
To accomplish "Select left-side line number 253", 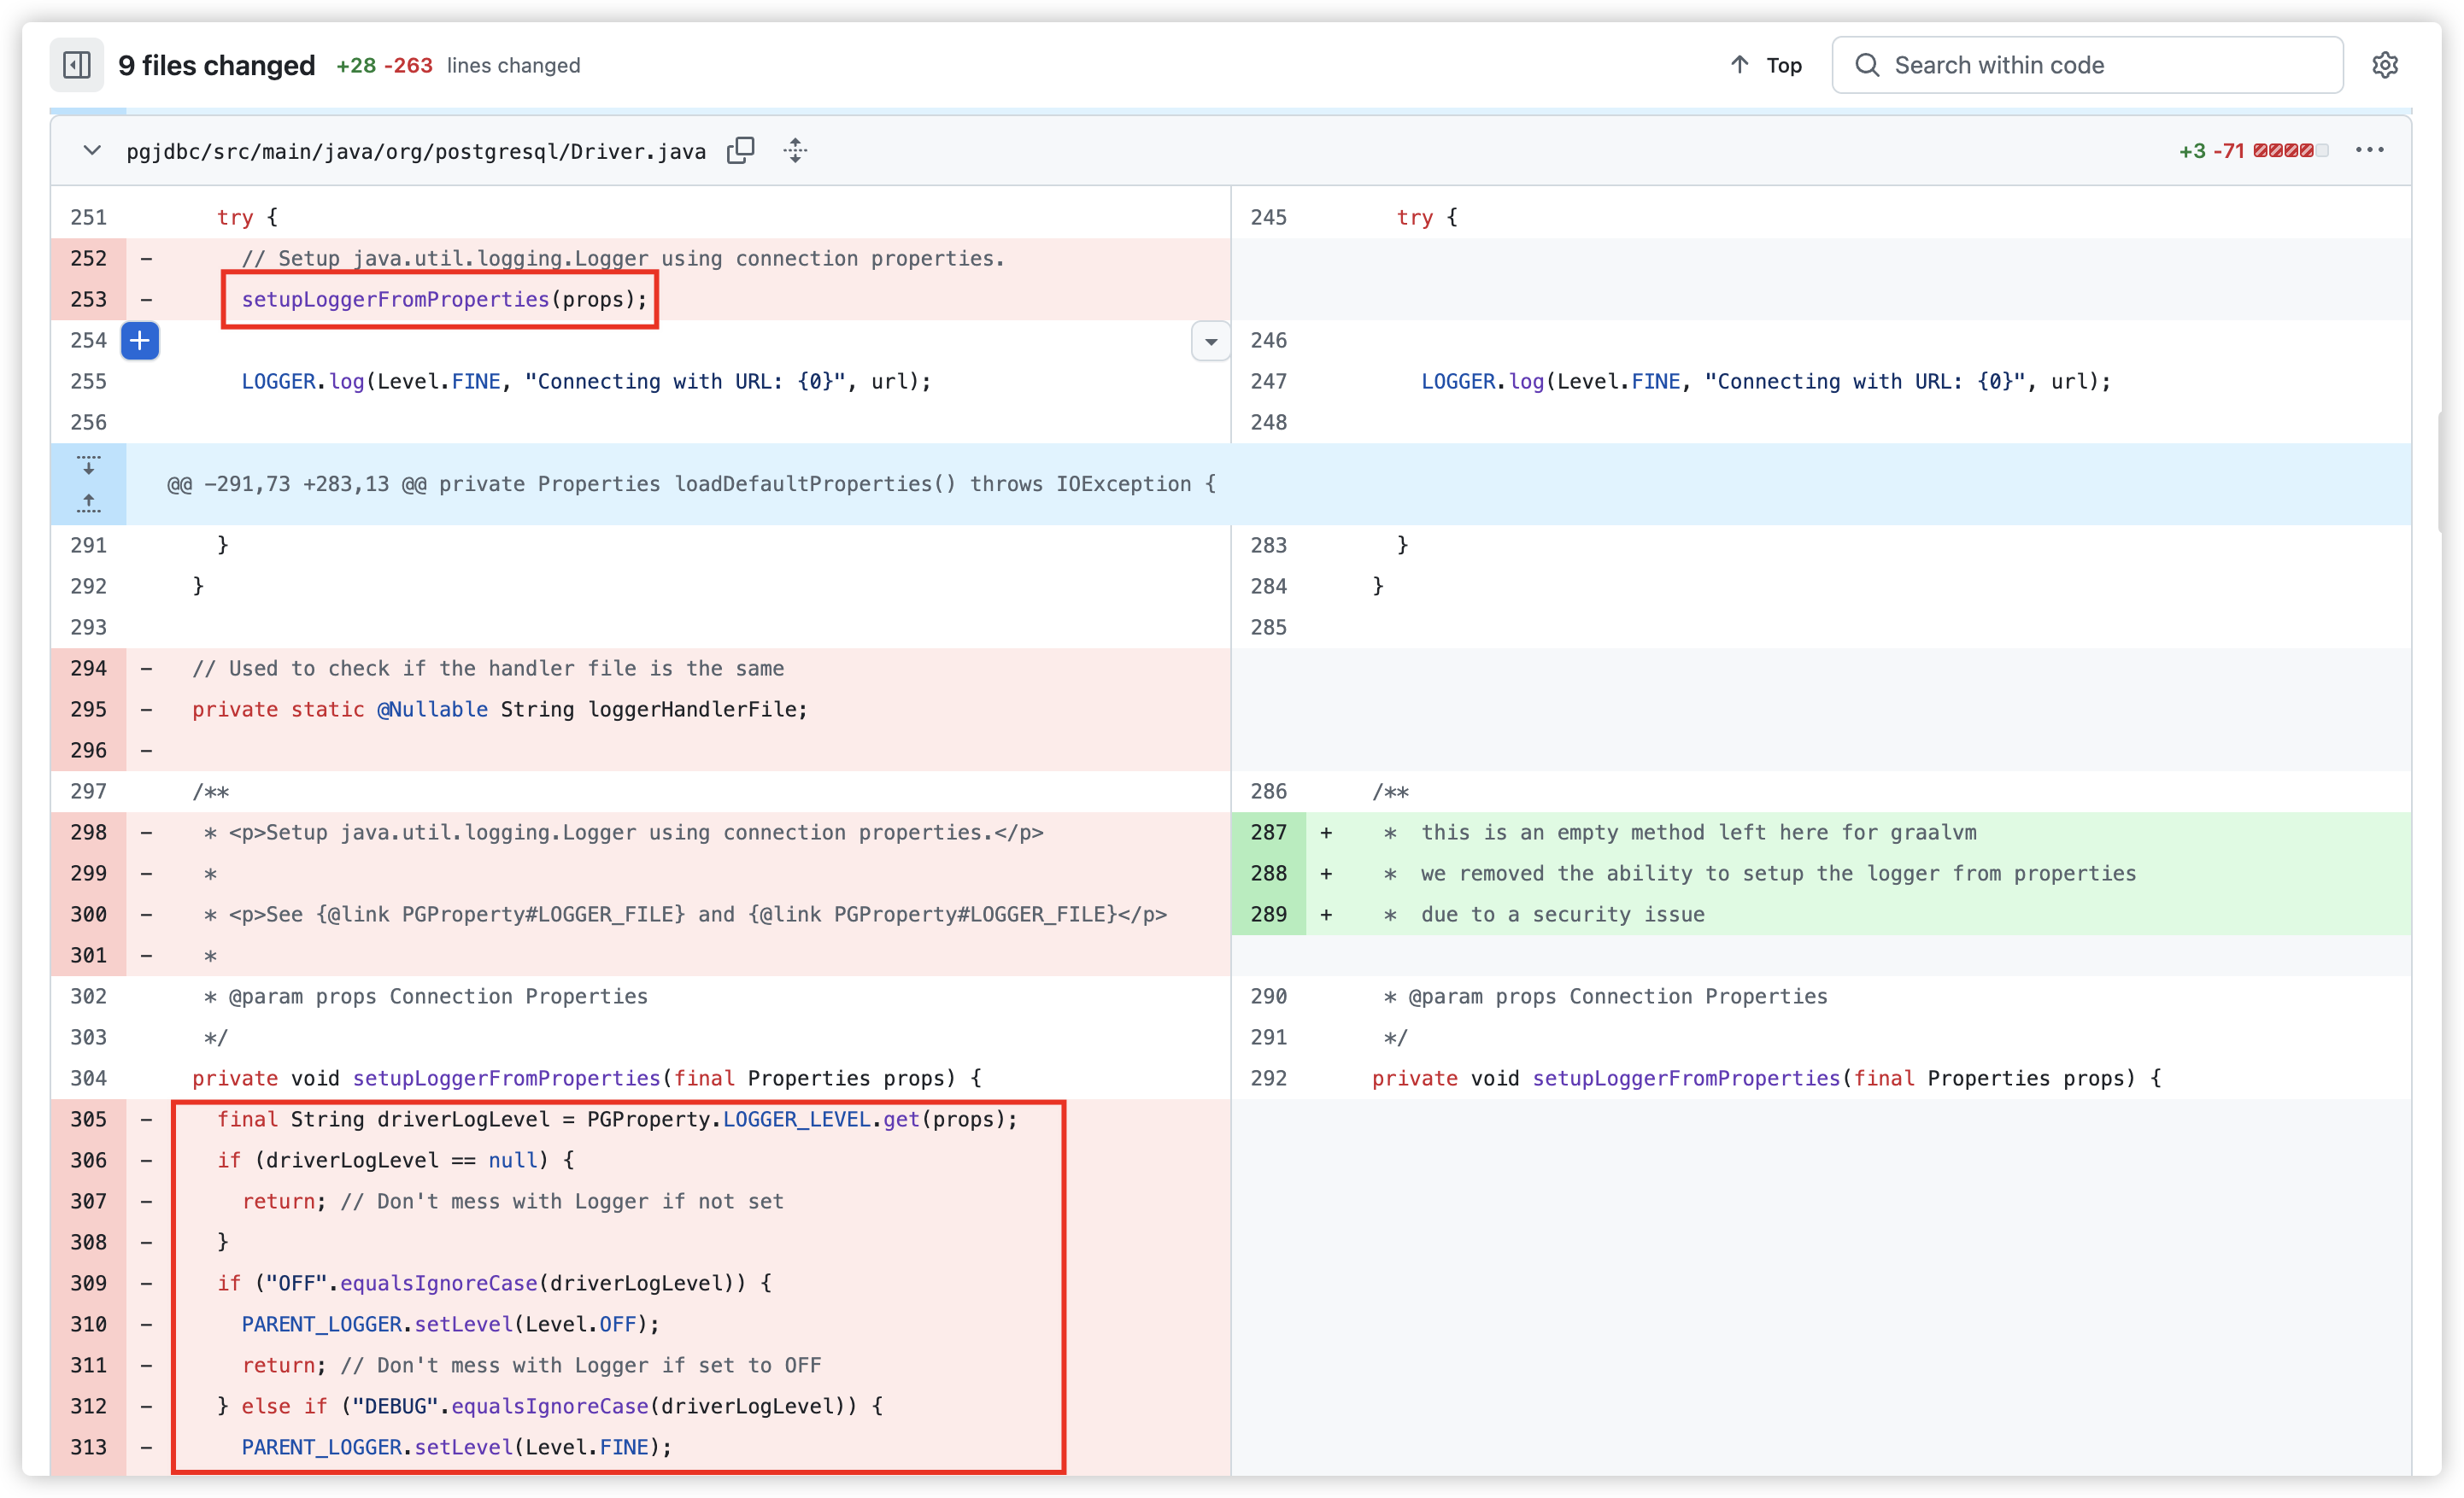I will (x=88, y=300).
